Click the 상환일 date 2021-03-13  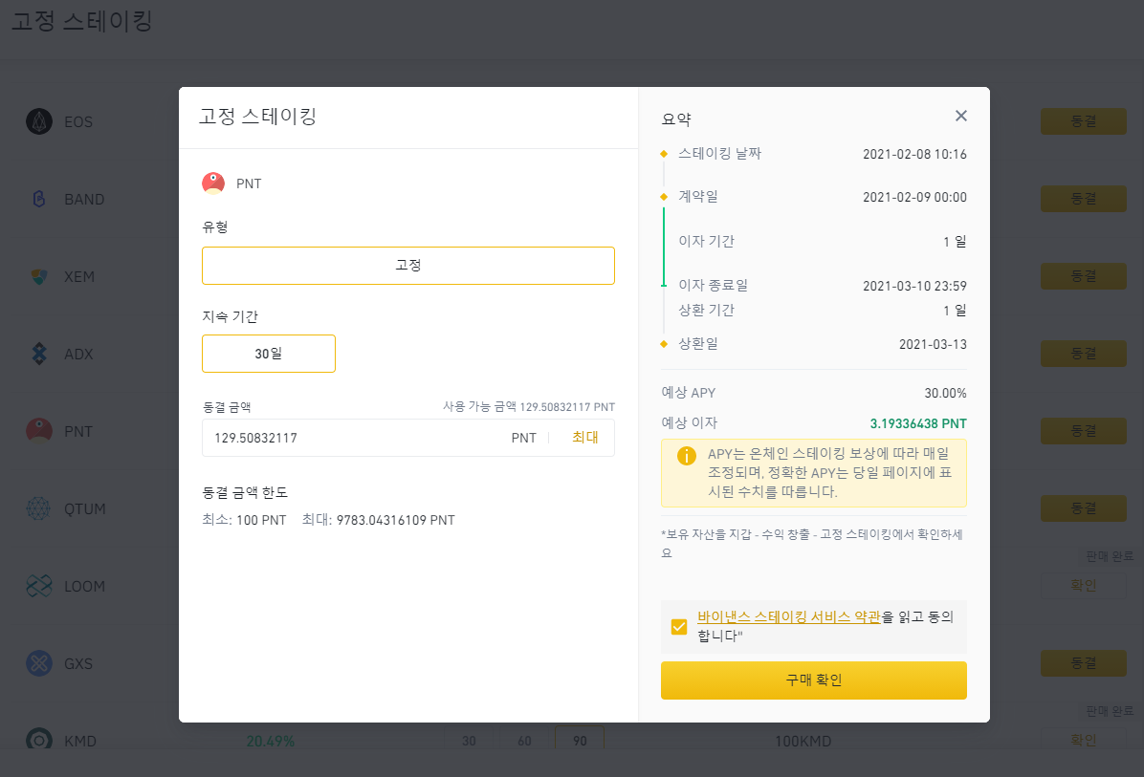(933, 344)
